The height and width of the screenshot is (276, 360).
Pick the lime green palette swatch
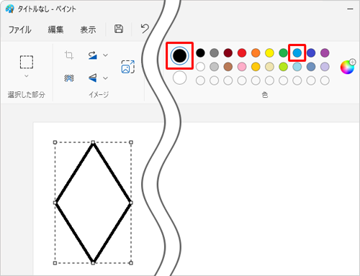pyautogui.click(x=283, y=67)
